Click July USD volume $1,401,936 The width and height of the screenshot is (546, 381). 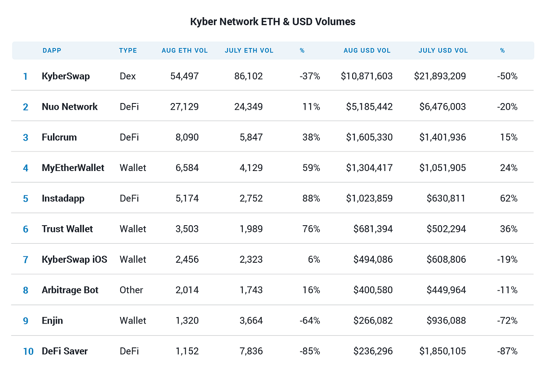click(x=443, y=137)
